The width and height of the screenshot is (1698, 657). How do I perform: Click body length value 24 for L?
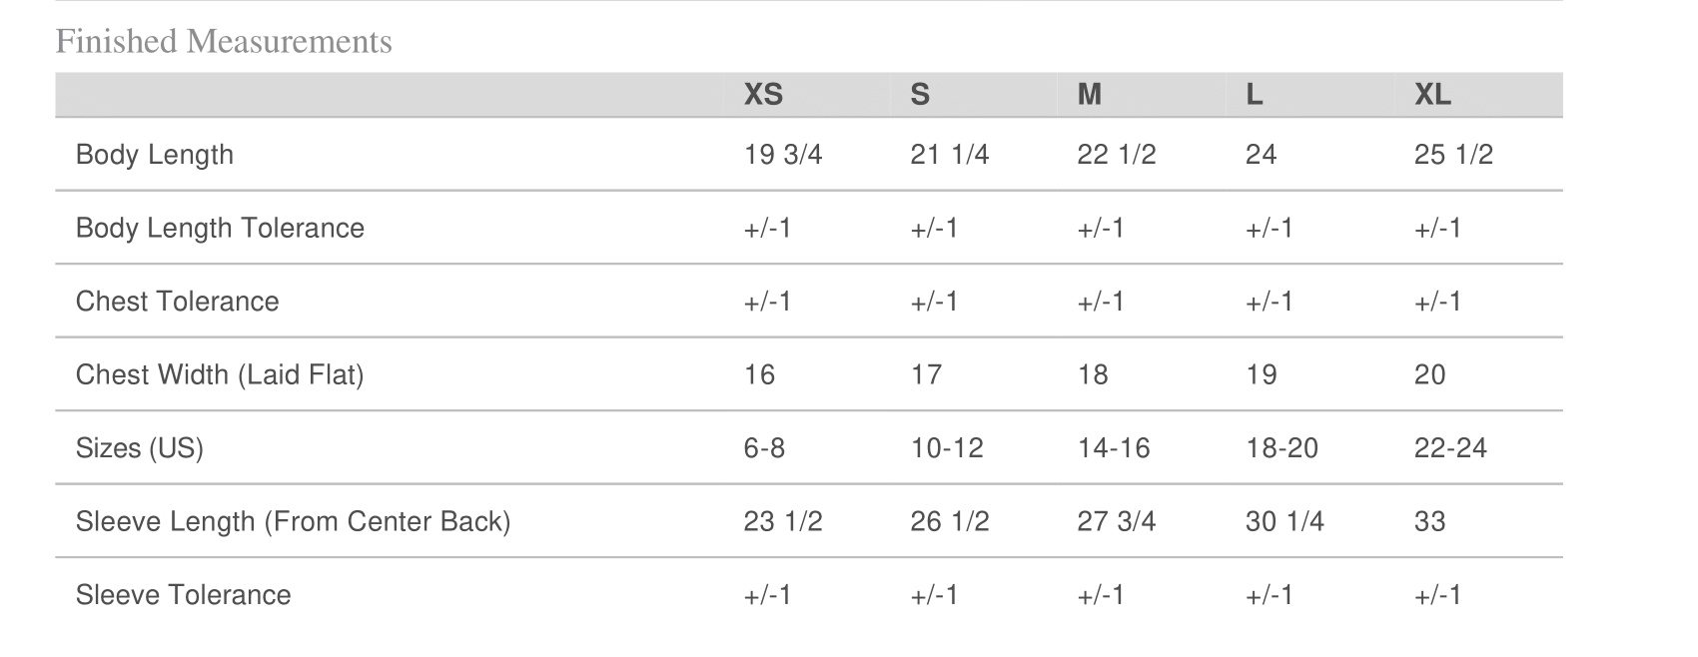click(1261, 155)
